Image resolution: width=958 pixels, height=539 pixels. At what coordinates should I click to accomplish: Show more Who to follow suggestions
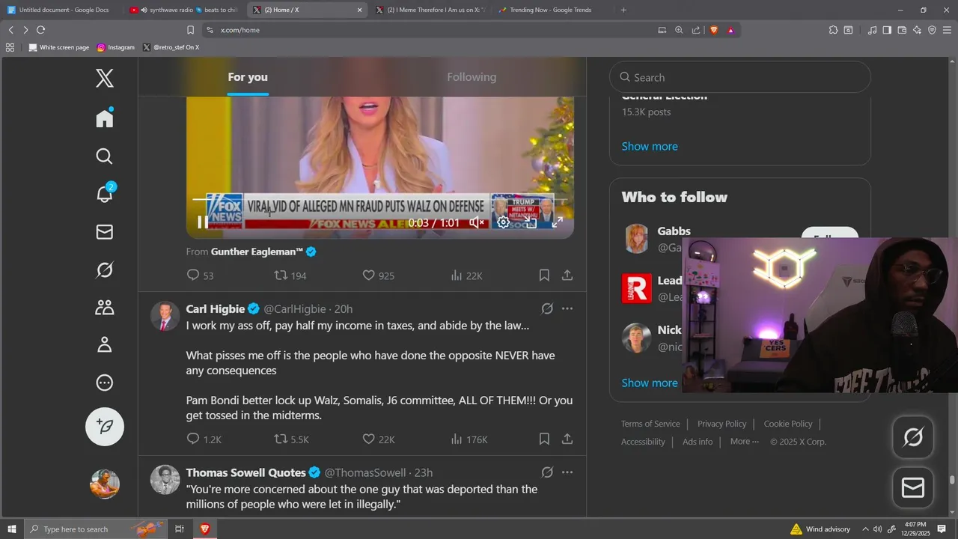pyautogui.click(x=650, y=383)
